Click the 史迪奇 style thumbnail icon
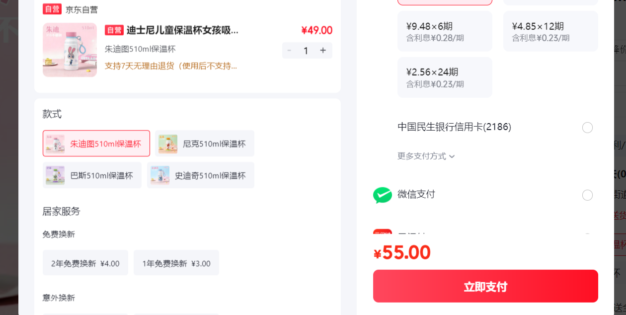This screenshot has height=315, width=626. 160,175
